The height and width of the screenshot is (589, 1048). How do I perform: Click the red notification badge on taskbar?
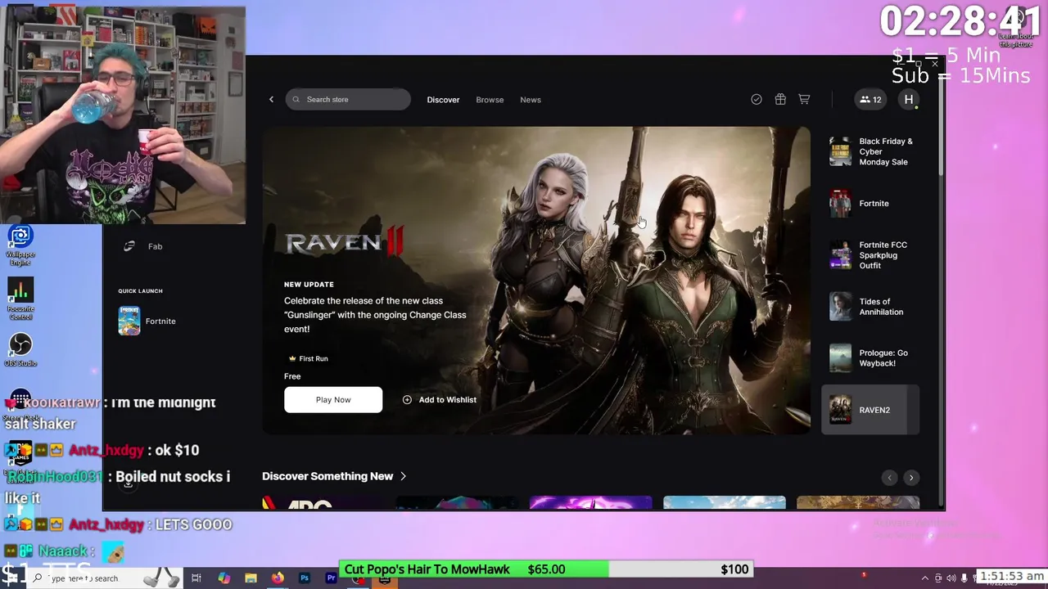pyautogui.click(x=864, y=575)
